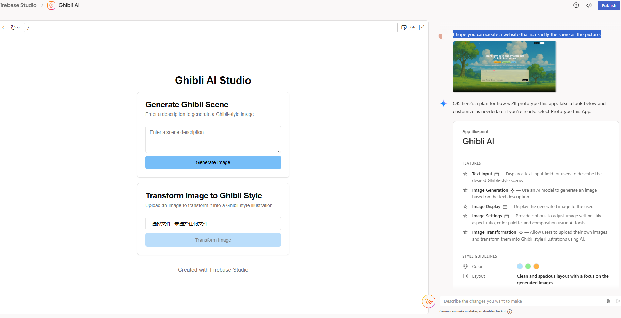Focus the scene description text area

[213, 139]
